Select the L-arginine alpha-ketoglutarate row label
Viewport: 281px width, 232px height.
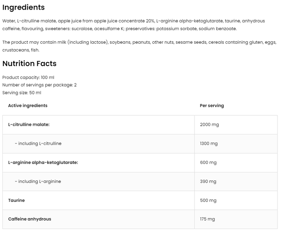pyautogui.click(x=43, y=162)
